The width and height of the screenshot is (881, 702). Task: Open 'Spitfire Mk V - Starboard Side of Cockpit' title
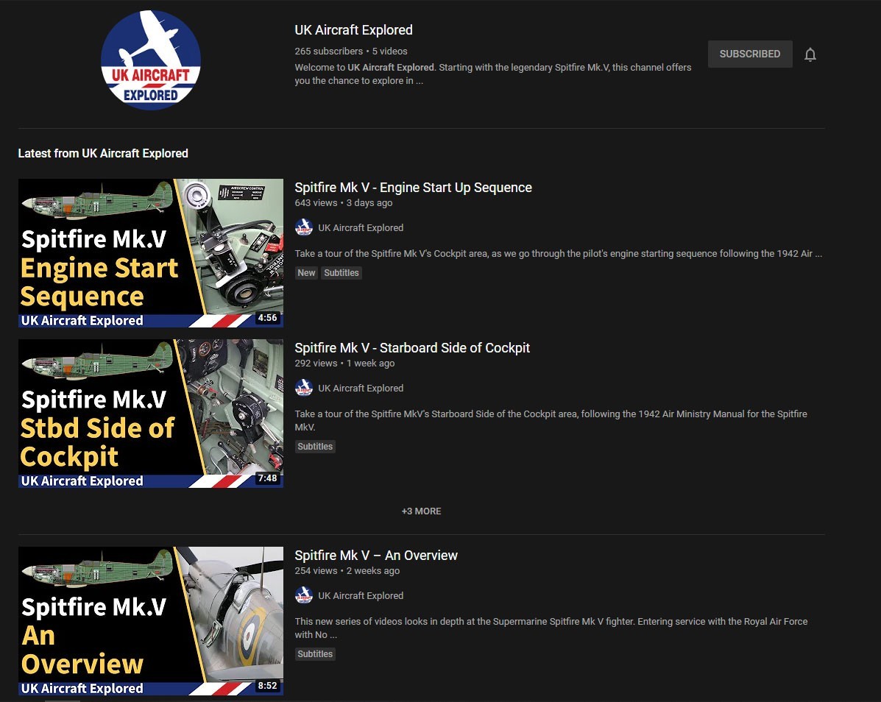412,348
